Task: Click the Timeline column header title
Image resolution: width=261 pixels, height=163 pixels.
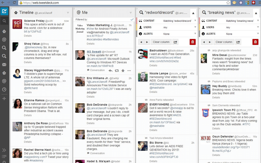Action: click(x=26, y=12)
